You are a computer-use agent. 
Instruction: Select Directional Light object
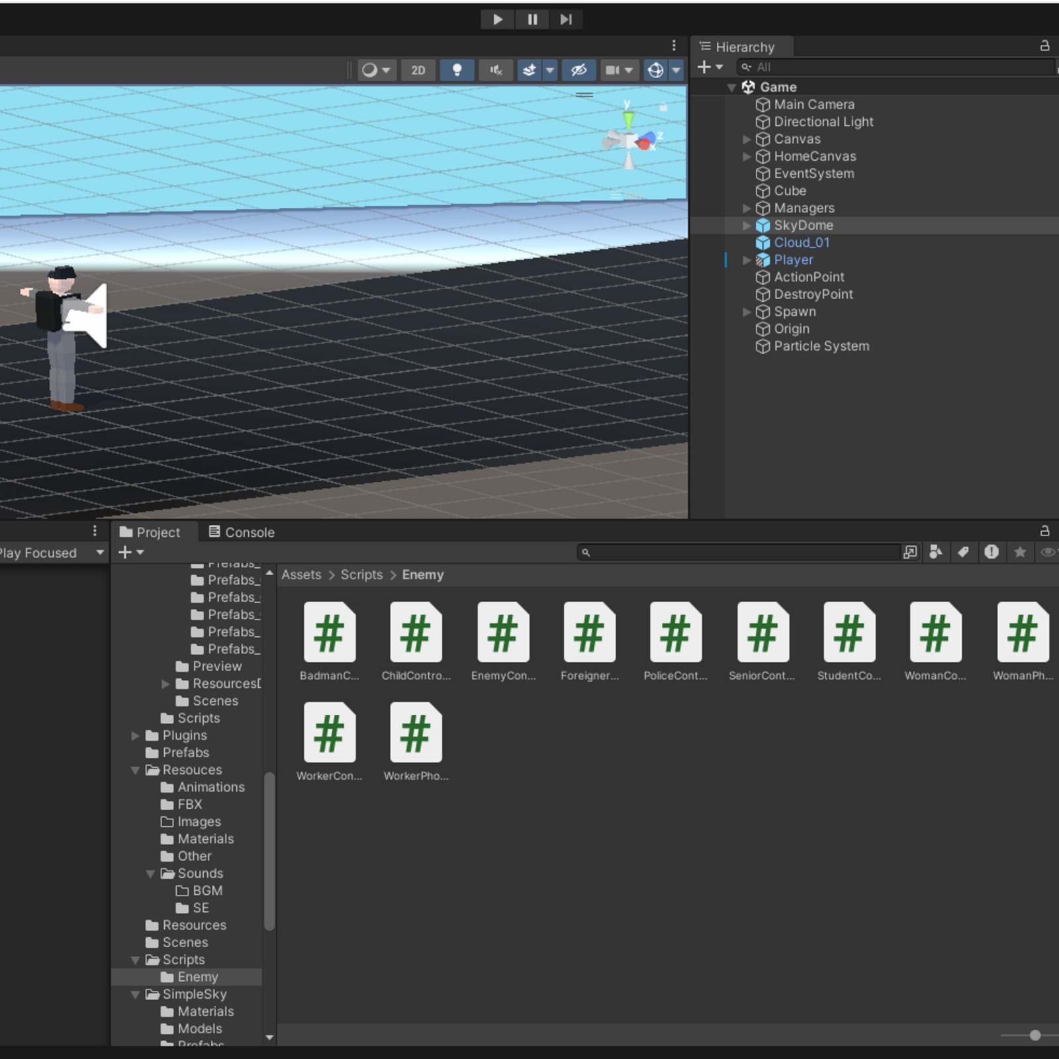[x=823, y=122]
